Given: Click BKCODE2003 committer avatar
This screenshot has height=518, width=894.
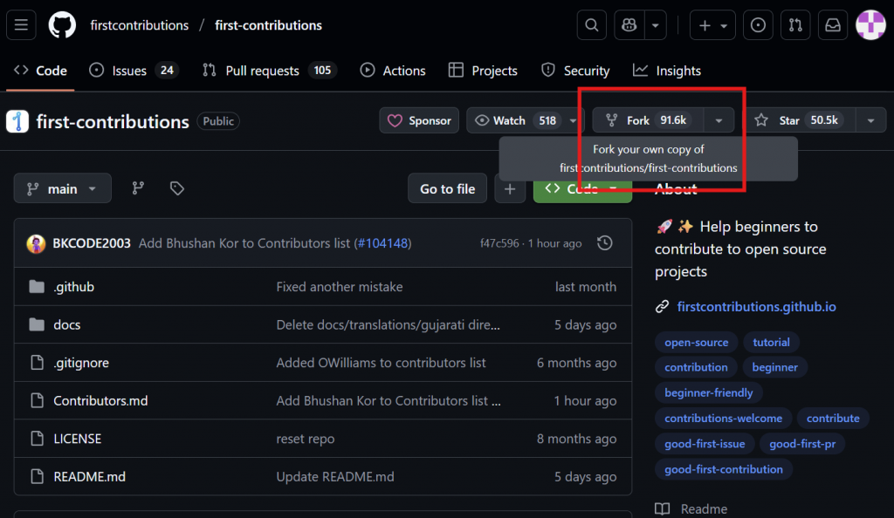Looking at the screenshot, I should click(36, 243).
